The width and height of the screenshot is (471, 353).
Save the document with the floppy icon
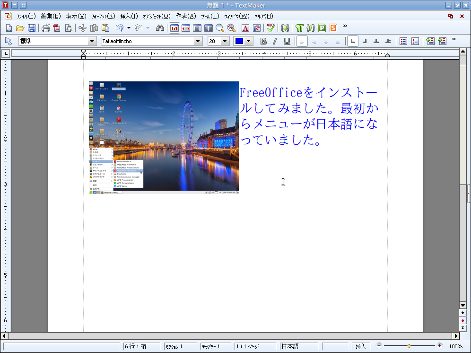click(32, 28)
